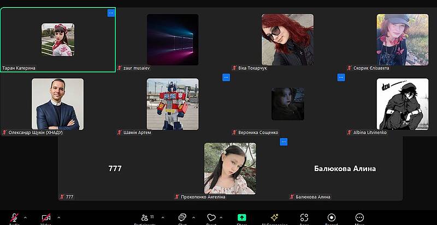Image resolution: width=437 pixels, height=225 pixels.
Task: Click blue options button on Шамін Артем's tile
Action: (226, 77)
